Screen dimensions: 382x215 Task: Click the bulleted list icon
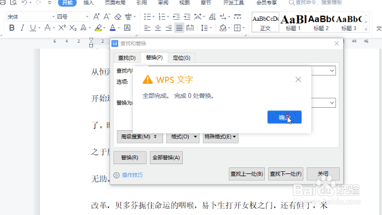click(147, 17)
